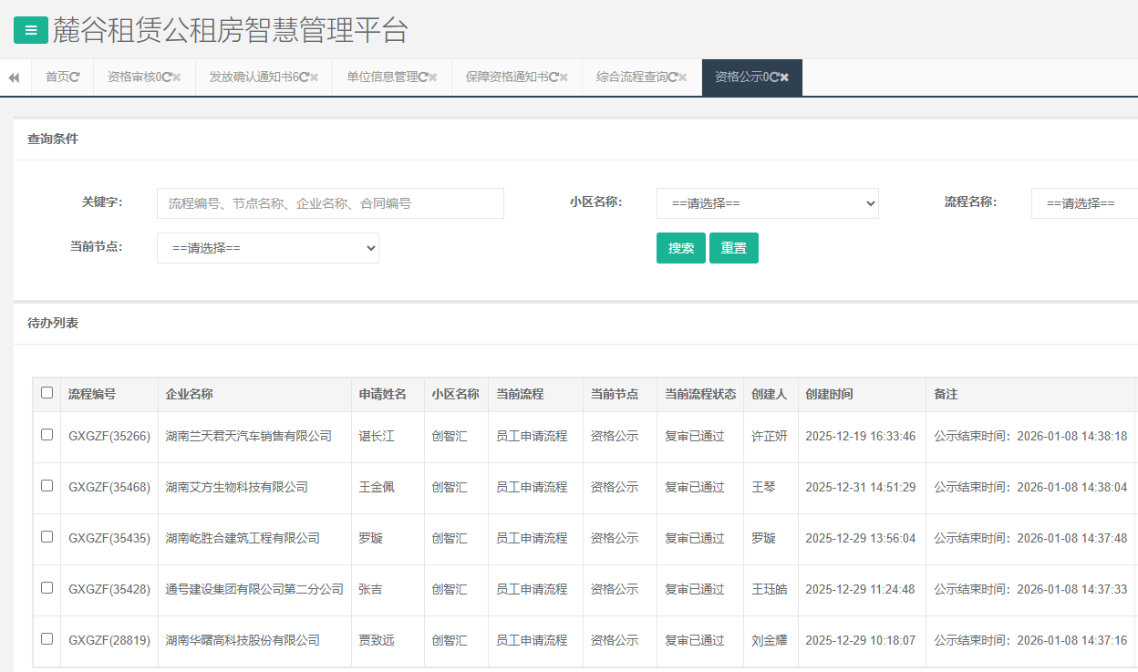Click the 搜索 button
This screenshot has height=672, width=1138.
(x=680, y=247)
